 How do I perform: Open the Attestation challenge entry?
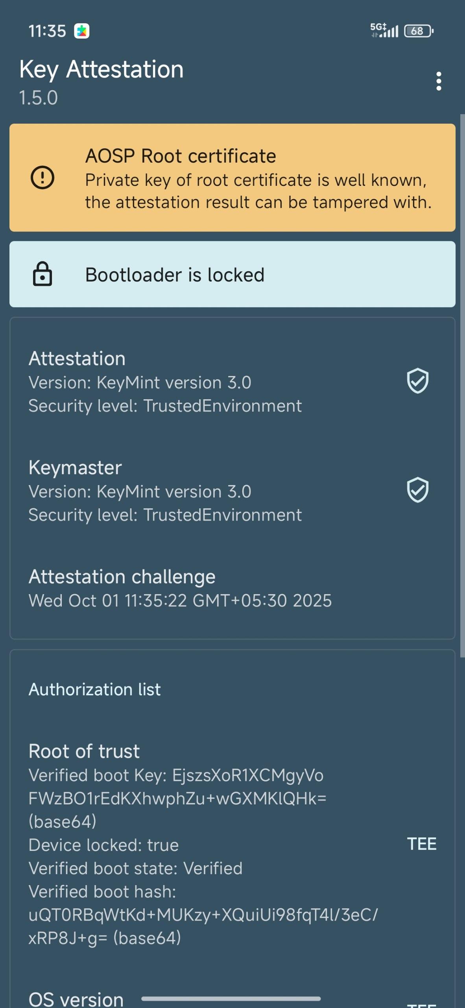pyautogui.click(x=180, y=588)
